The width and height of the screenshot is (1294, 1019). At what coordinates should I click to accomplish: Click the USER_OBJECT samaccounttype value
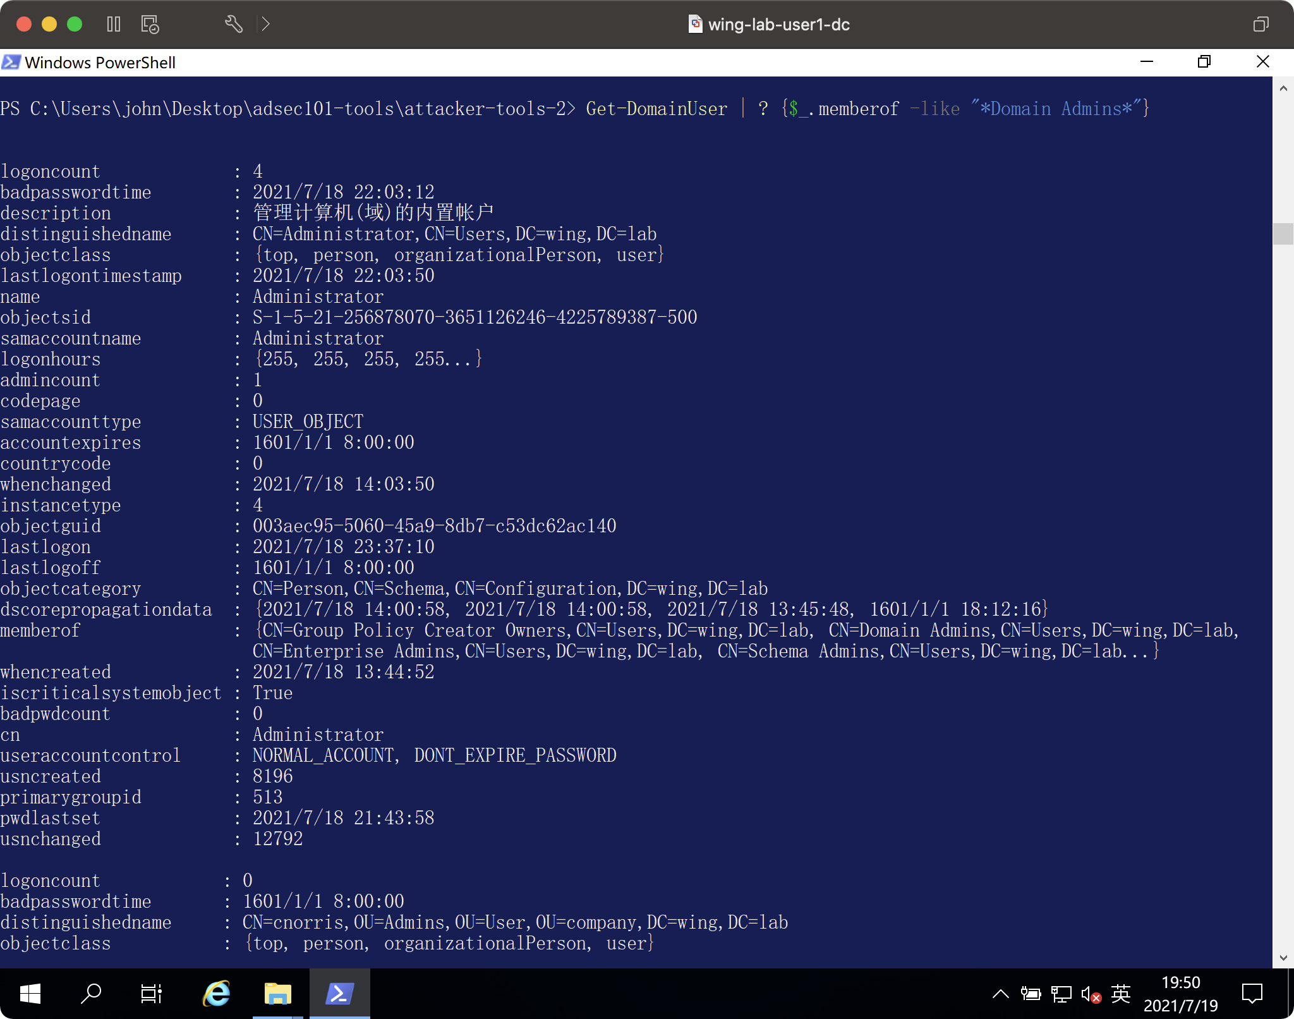pos(308,422)
